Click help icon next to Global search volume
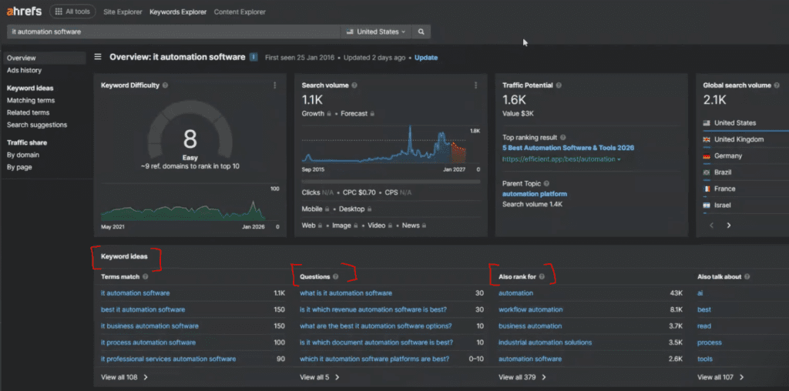This screenshot has width=789, height=391. coord(777,85)
